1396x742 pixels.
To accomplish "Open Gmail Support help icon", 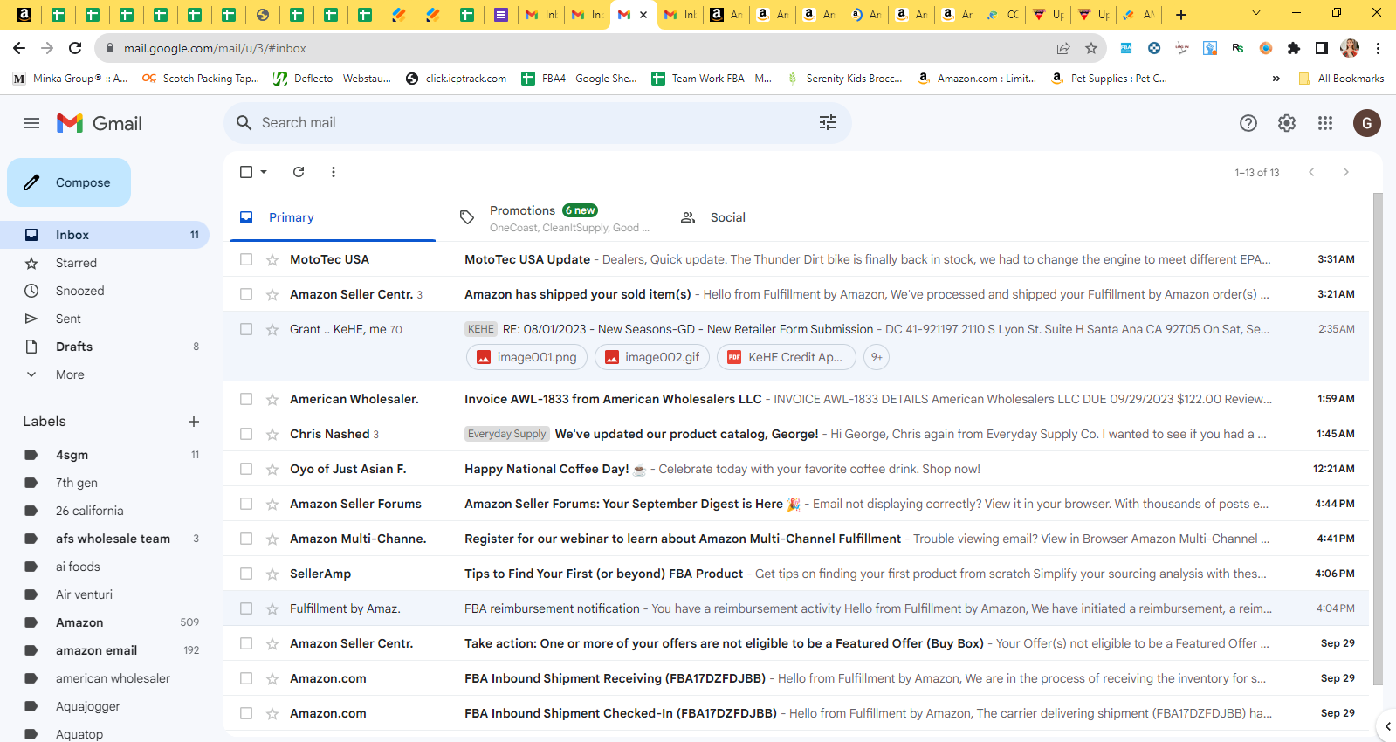I will 1248,123.
